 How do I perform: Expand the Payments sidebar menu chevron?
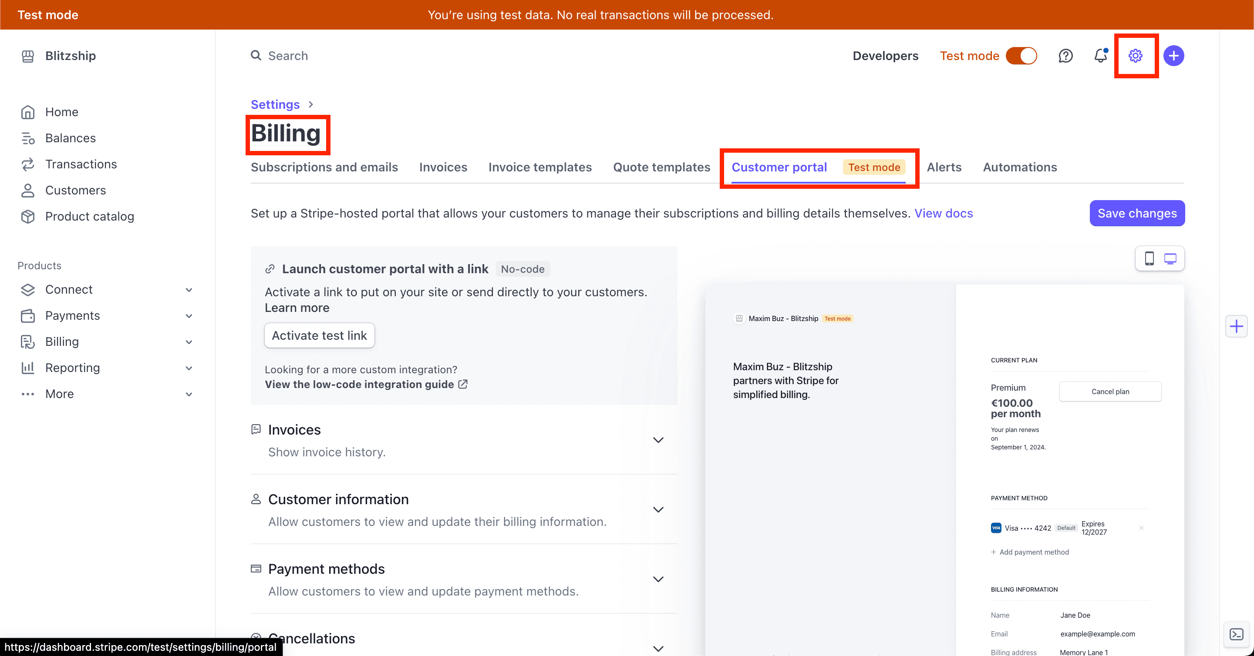[189, 316]
